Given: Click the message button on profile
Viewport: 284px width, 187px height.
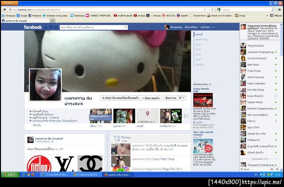Looking at the screenshot, I should (170, 98).
